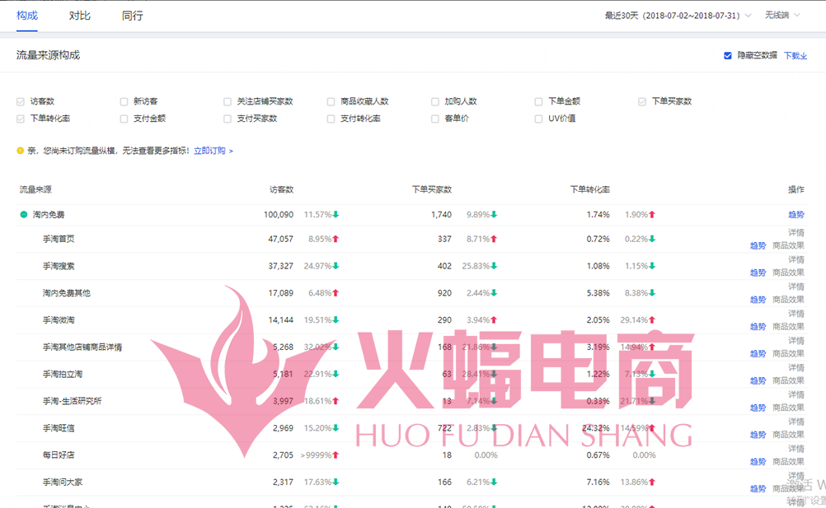
Task: Enable the 下单金额 checkbox
Action: 538,101
